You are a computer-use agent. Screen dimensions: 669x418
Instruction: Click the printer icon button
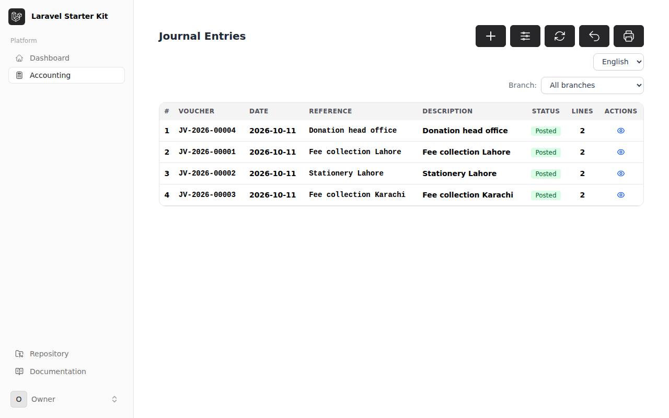628,36
